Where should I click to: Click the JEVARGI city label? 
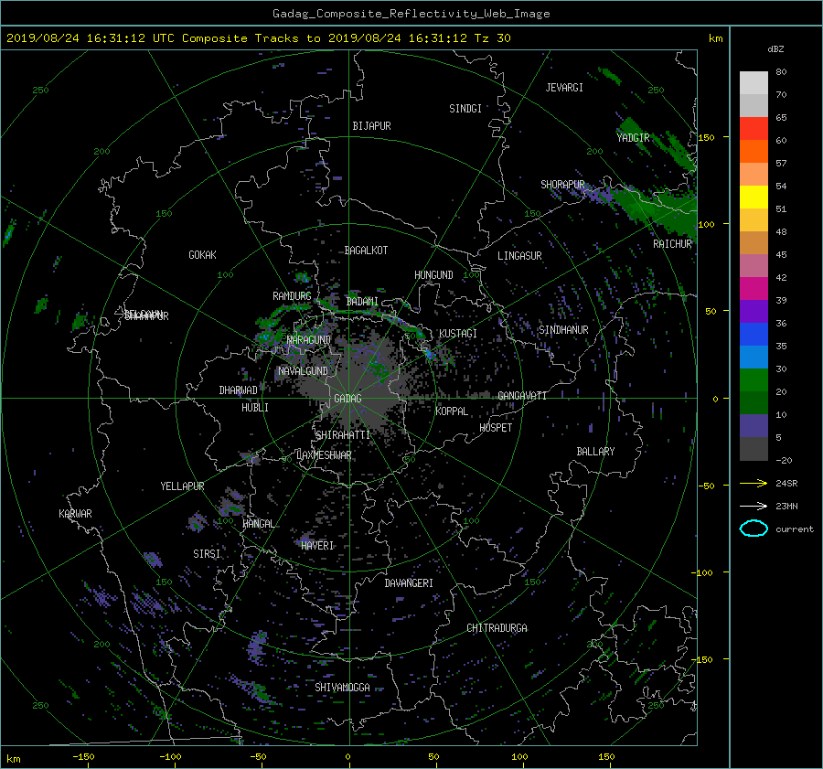pyautogui.click(x=564, y=88)
